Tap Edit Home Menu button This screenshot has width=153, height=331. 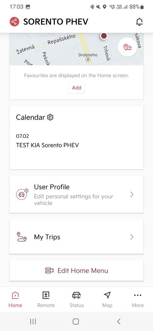pos(76,271)
